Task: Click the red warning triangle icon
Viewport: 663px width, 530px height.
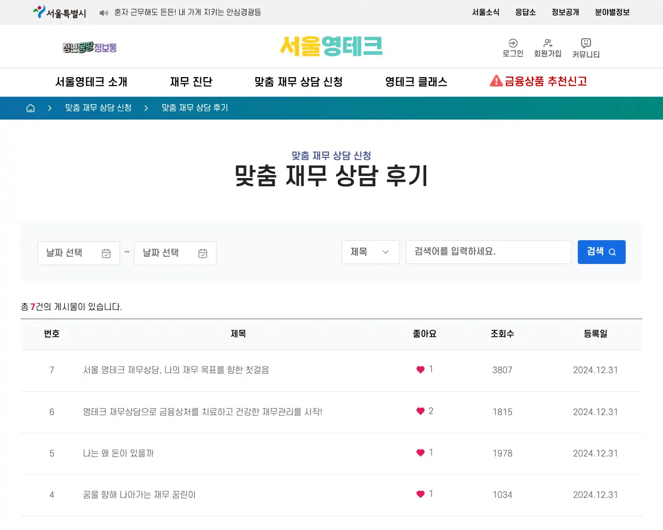Action: point(496,81)
